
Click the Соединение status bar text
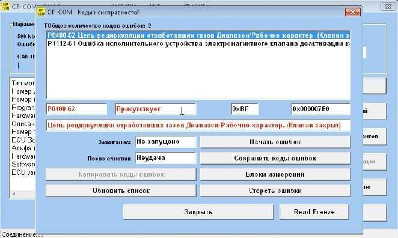(22, 235)
